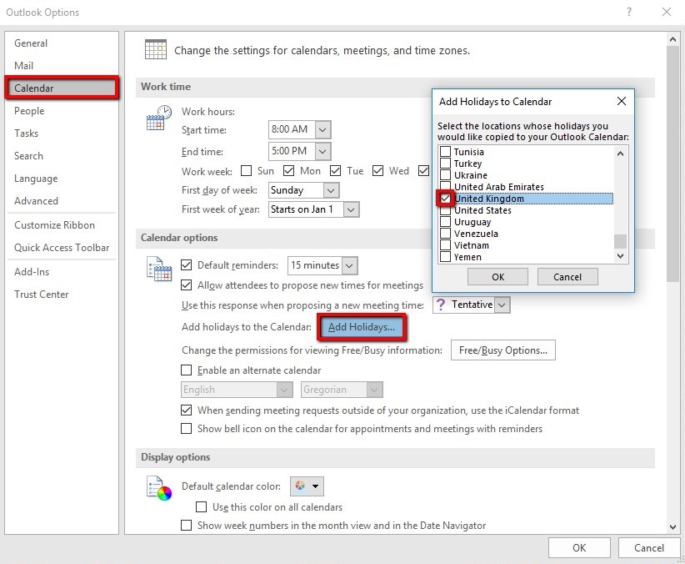Image resolution: width=685 pixels, height=564 pixels.
Task: Open the Default calendar color picker
Action: 307,486
